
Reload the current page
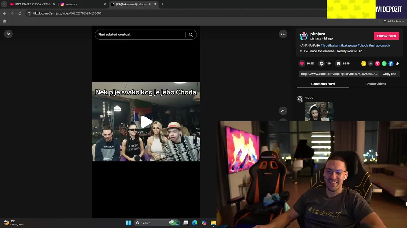[20, 13]
